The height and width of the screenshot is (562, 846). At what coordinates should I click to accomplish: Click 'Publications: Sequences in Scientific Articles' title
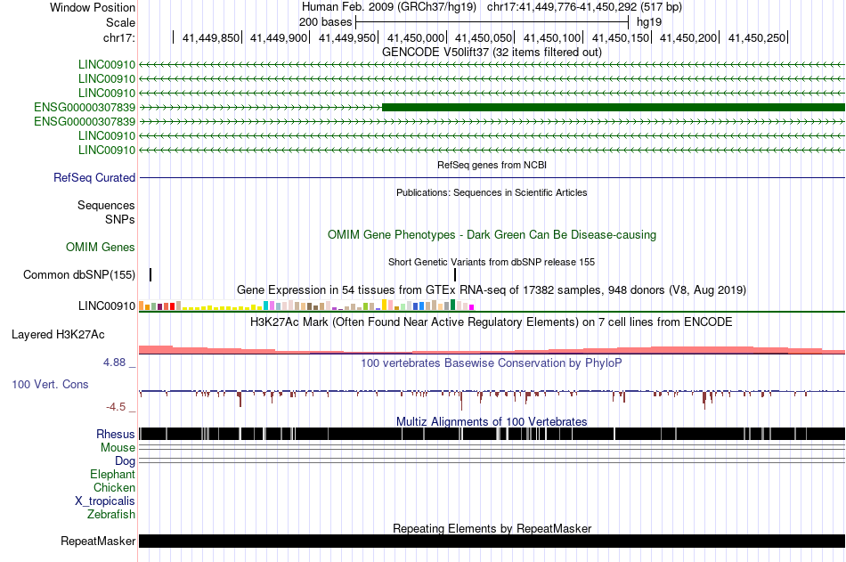(x=492, y=192)
